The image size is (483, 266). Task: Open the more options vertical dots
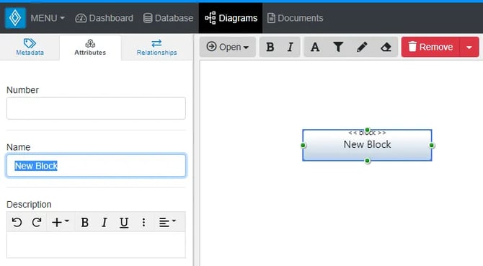tap(143, 222)
